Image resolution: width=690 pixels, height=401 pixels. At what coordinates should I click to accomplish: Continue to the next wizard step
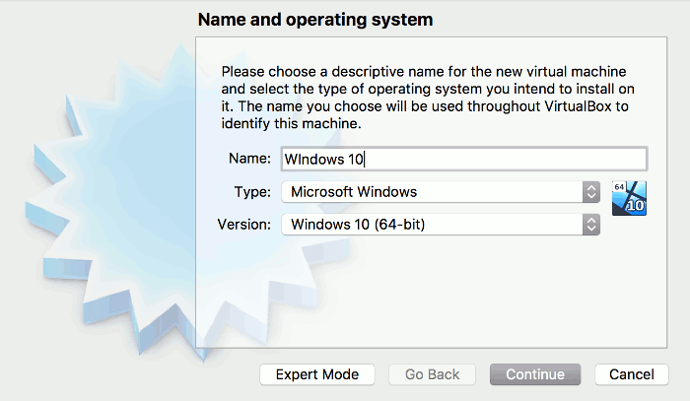click(535, 374)
